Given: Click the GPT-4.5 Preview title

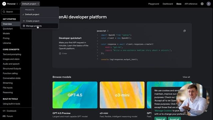Looking at the screenshot, I should click(61, 113).
